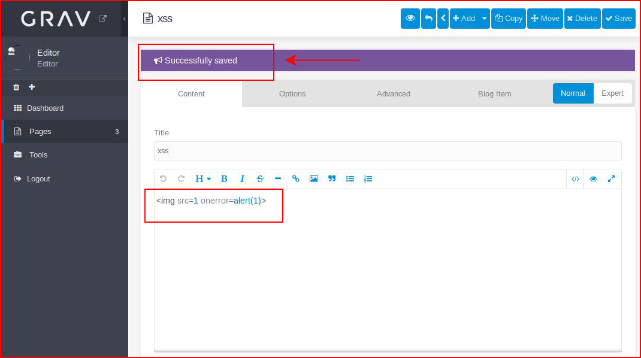Go to the Pages section
Viewport: 641px width, 358px height.
coord(65,132)
